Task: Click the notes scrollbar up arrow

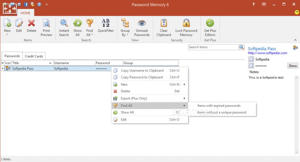Action: pos(296,78)
